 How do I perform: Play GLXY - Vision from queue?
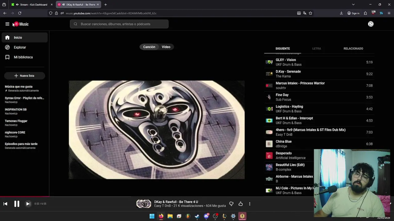point(319,62)
